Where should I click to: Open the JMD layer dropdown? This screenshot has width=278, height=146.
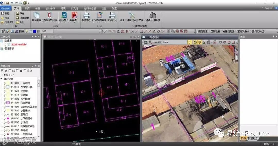click(52, 31)
